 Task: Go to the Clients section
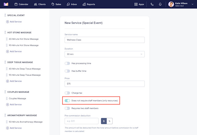40,4
